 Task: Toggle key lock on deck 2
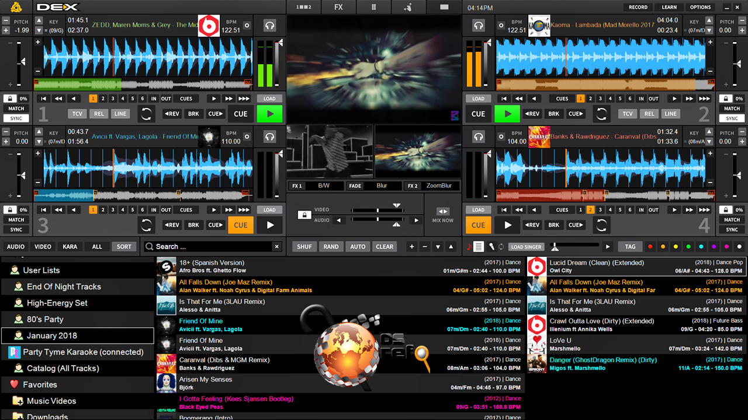(x=725, y=99)
